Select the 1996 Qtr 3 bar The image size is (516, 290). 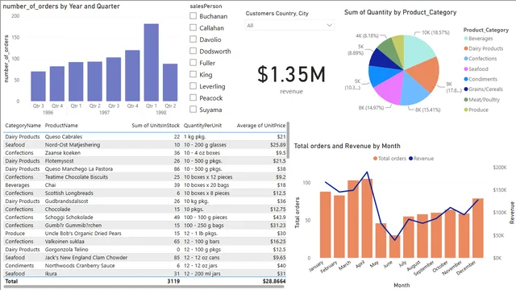tap(38, 86)
